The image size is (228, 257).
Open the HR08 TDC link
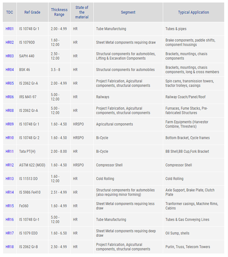9,111
